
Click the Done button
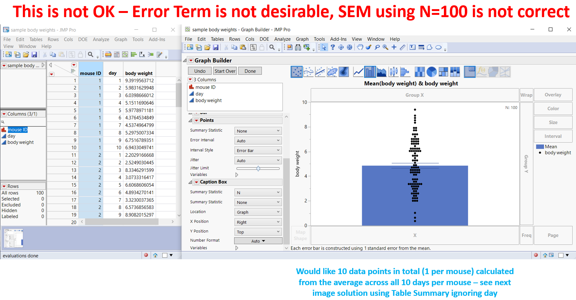[x=250, y=71]
